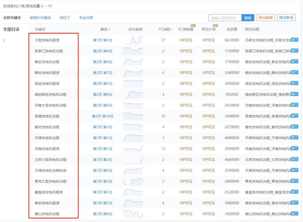The height and width of the screenshot is (222, 303).
Task: Click VIP可见 link in 张家口发电机出租 PC搜索量
Action: 186,51
